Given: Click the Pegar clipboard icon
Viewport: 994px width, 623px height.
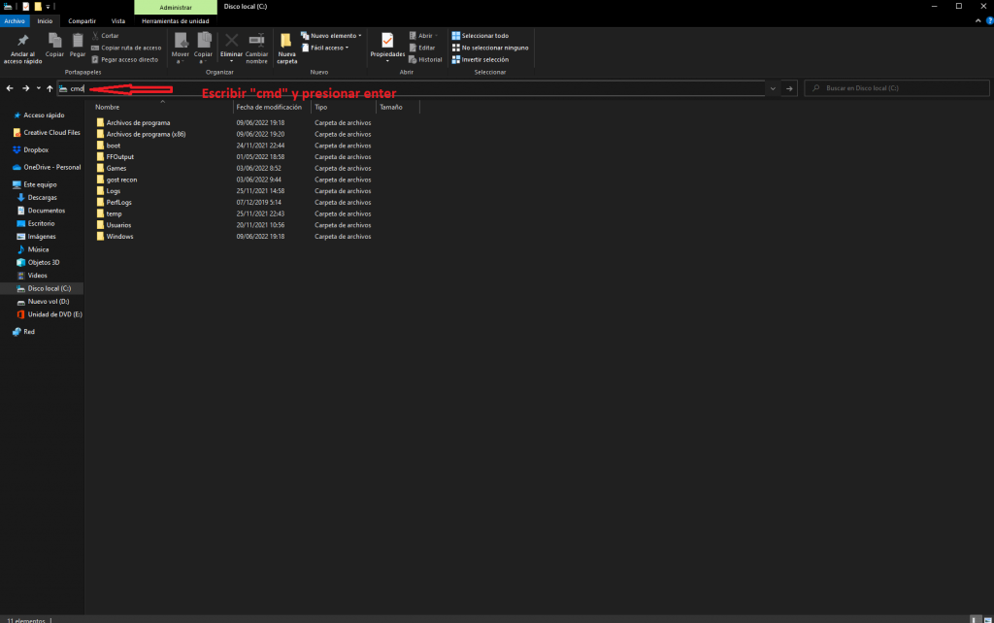Looking at the screenshot, I should tap(78, 41).
